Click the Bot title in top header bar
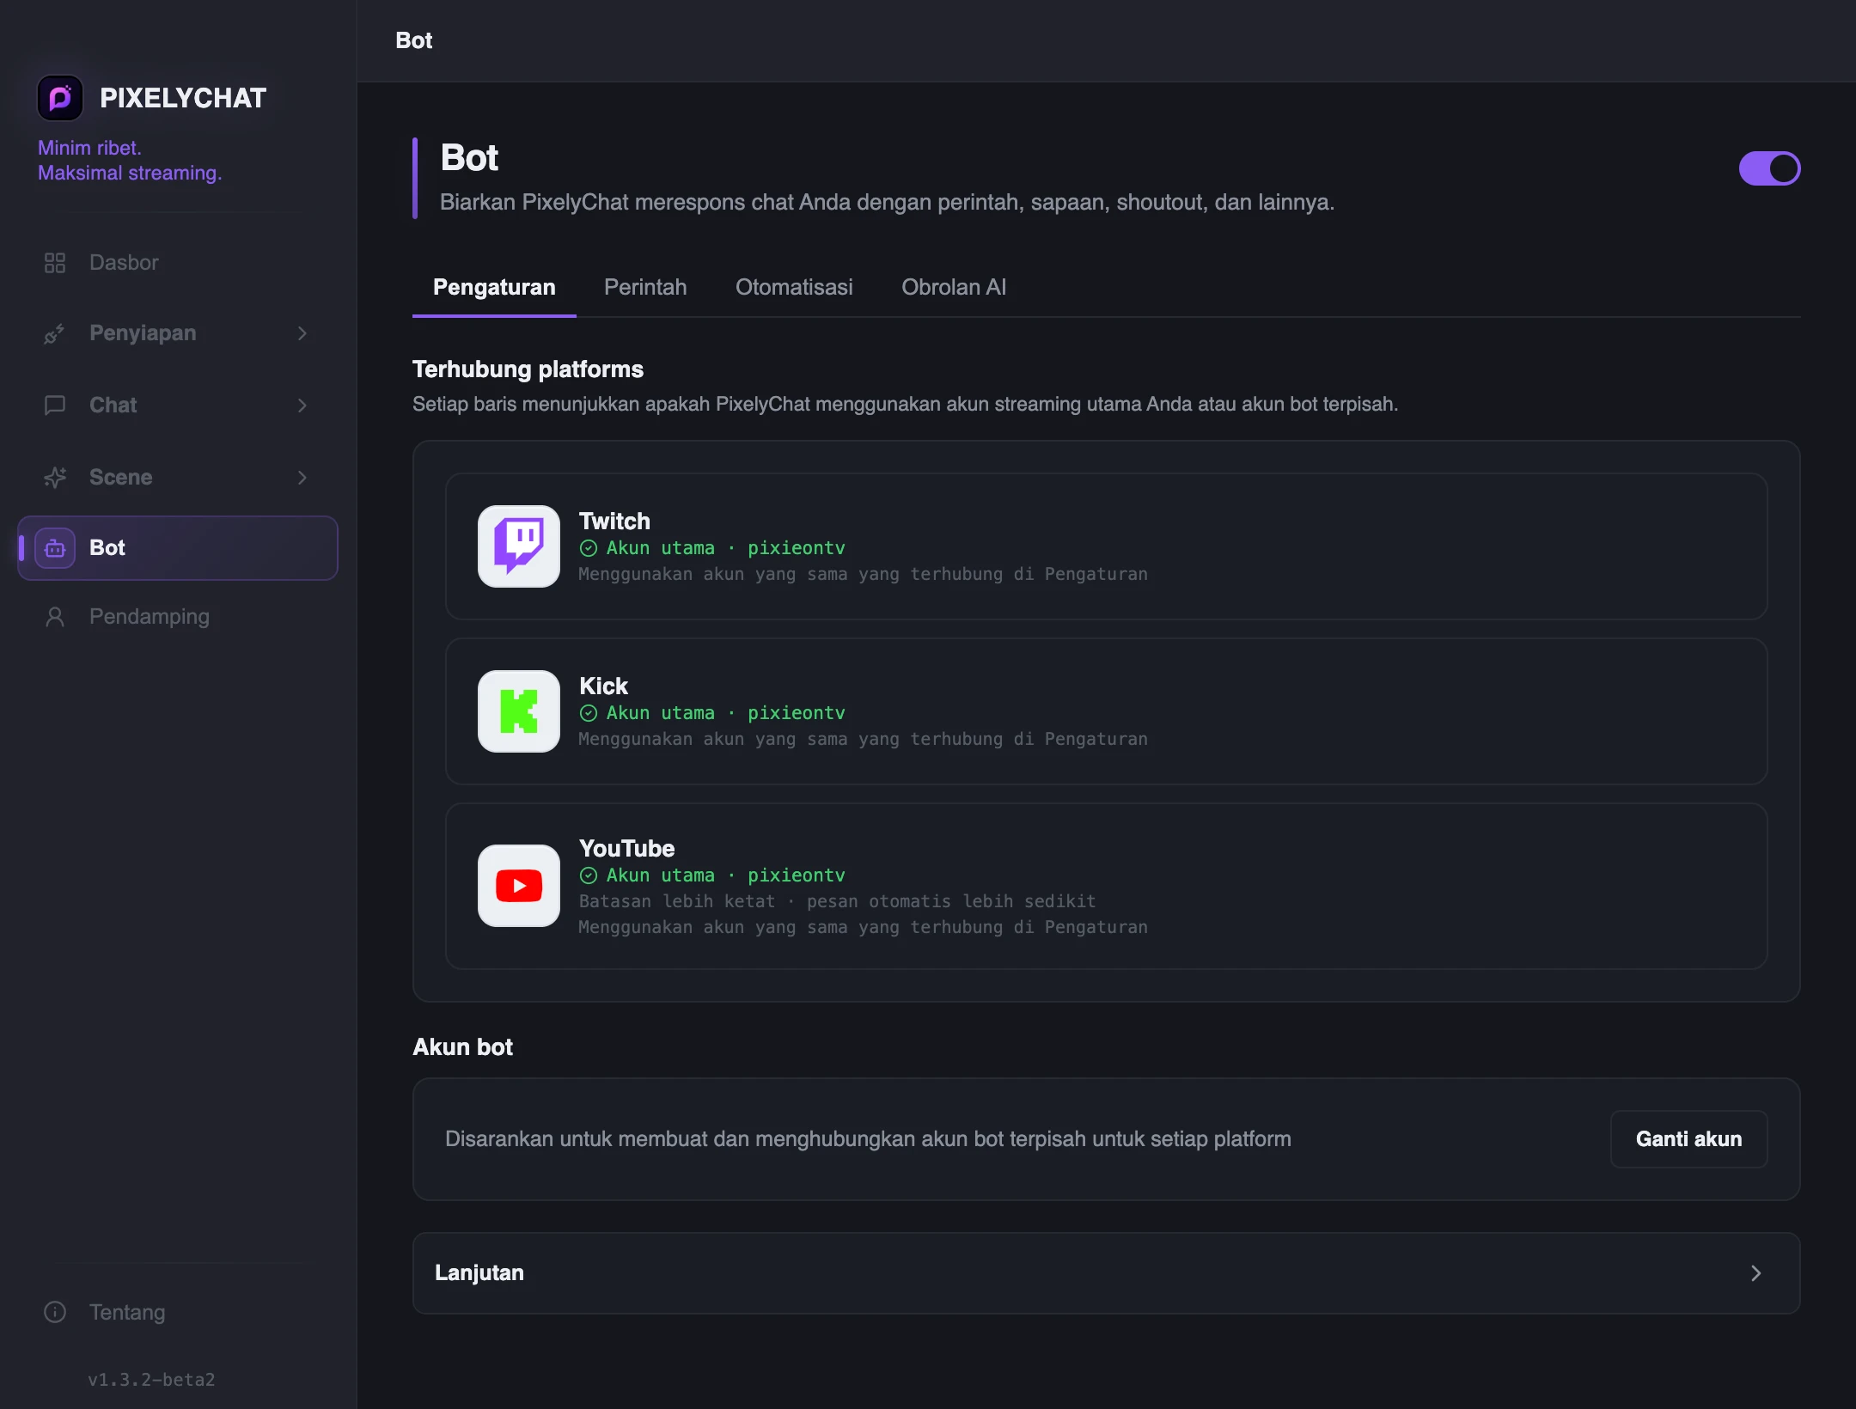This screenshot has height=1409, width=1856. point(413,40)
